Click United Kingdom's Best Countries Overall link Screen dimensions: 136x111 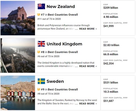tap(63, 52)
